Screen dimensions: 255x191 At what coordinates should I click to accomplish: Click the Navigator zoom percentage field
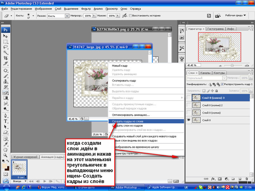click(x=193, y=65)
